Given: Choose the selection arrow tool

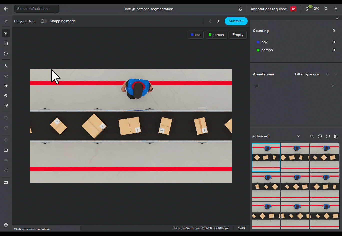Looking at the screenshot, I should (x=6, y=21).
